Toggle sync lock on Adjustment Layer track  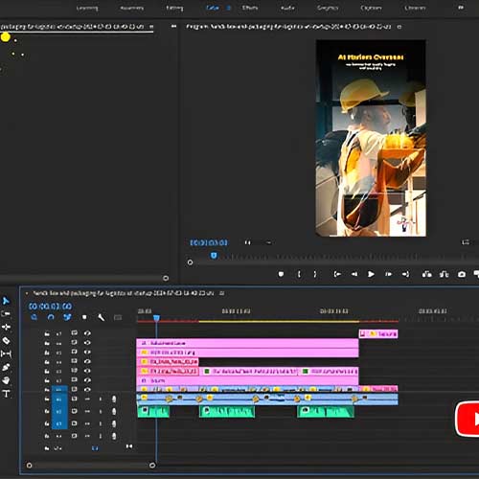click(x=74, y=342)
